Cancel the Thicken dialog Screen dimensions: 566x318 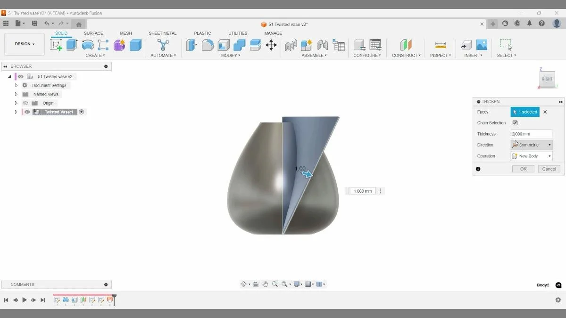pos(549,169)
